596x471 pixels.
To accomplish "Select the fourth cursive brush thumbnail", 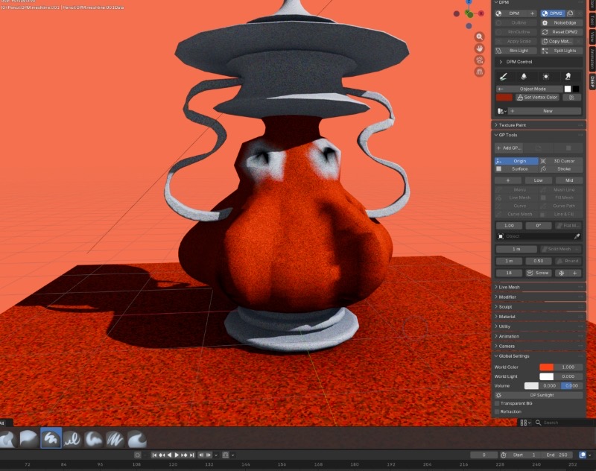I will (72, 439).
